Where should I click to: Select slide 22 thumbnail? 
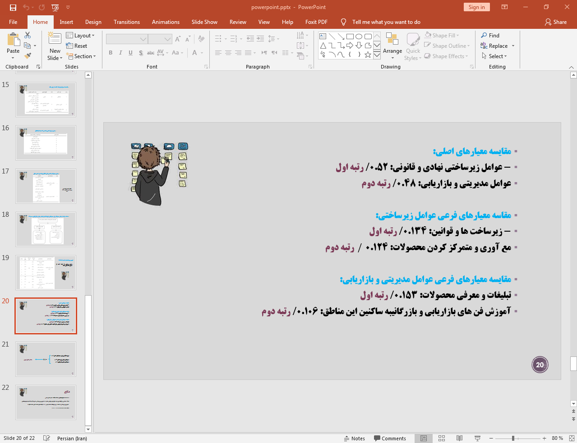tap(46, 402)
